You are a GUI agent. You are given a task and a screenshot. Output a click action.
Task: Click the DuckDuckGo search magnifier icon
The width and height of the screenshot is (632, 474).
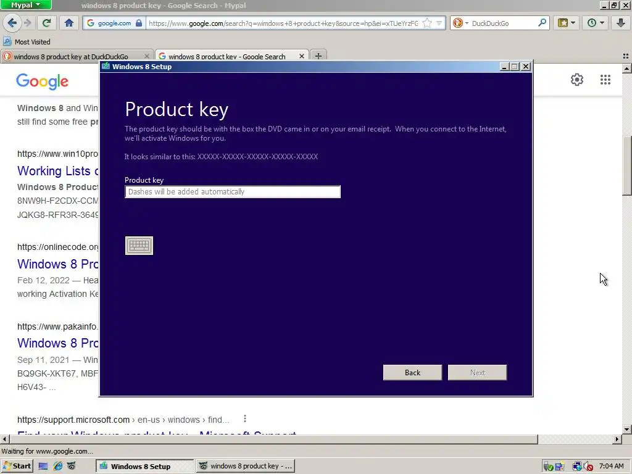(542, 23)
